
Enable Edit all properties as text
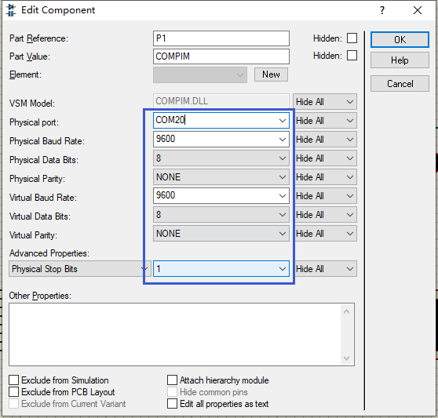(x=172, y=403)
